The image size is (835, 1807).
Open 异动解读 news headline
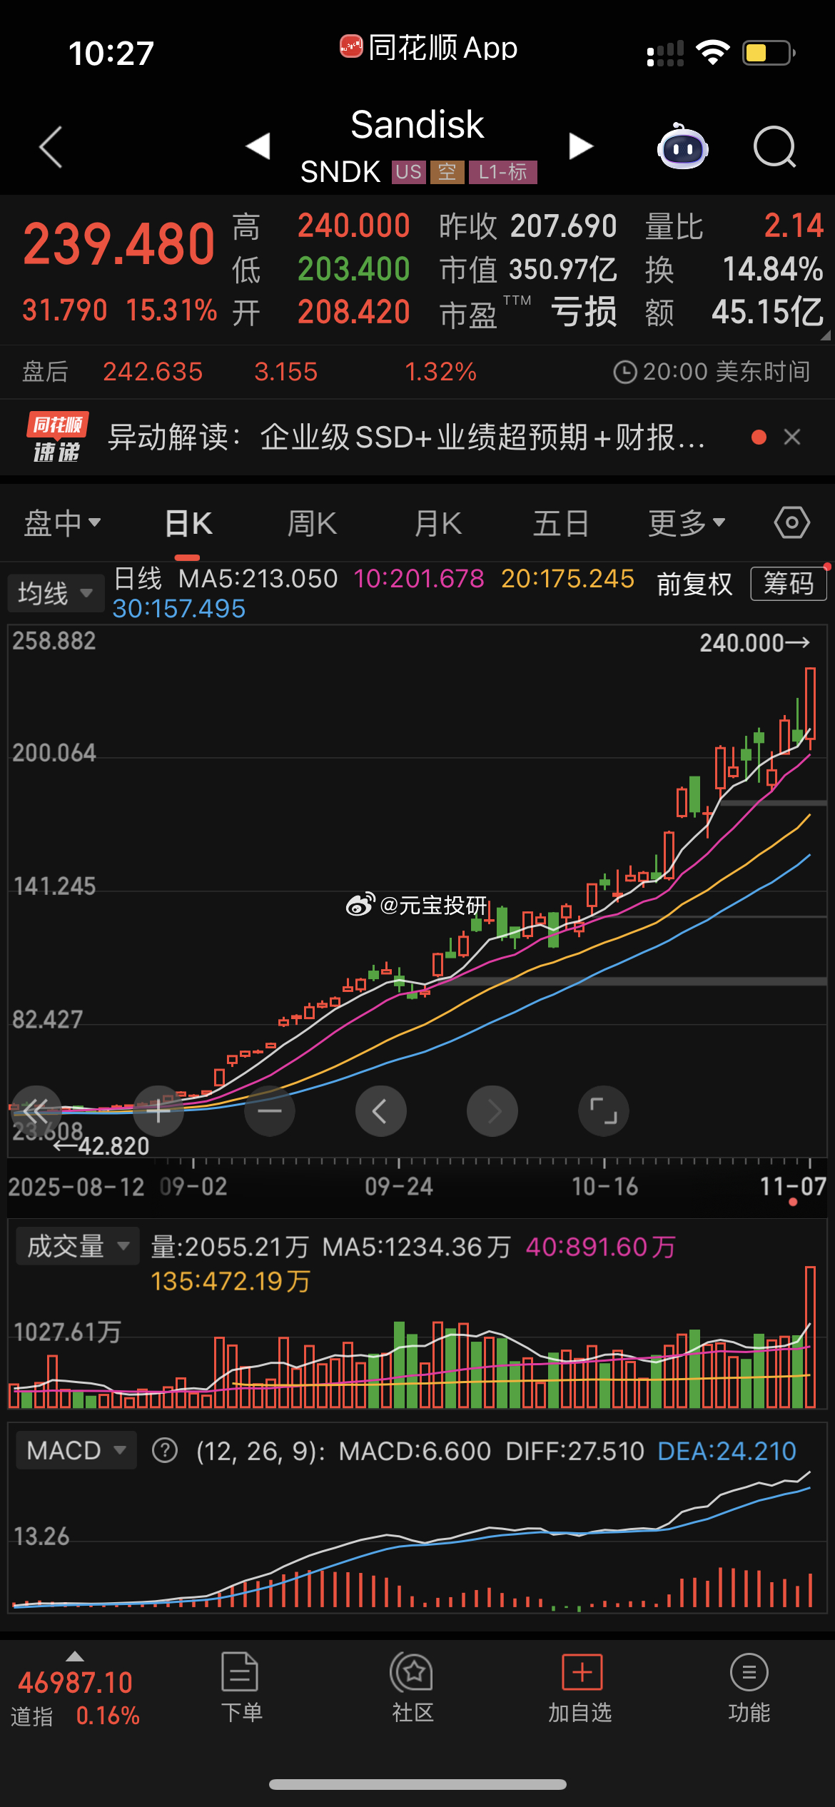tap(407, 437)
